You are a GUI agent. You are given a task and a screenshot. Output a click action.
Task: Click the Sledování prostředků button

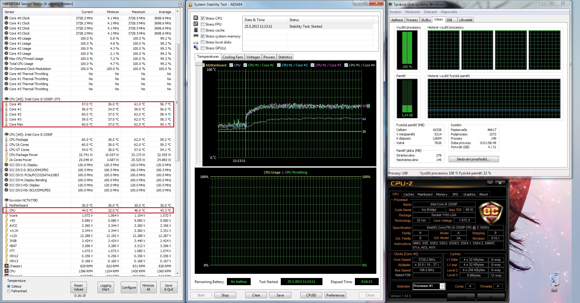pos(474,159)
